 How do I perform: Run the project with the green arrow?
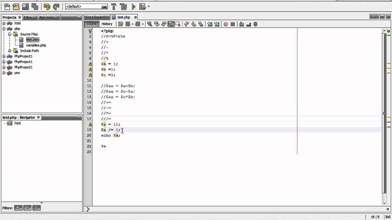pos(134,6)
